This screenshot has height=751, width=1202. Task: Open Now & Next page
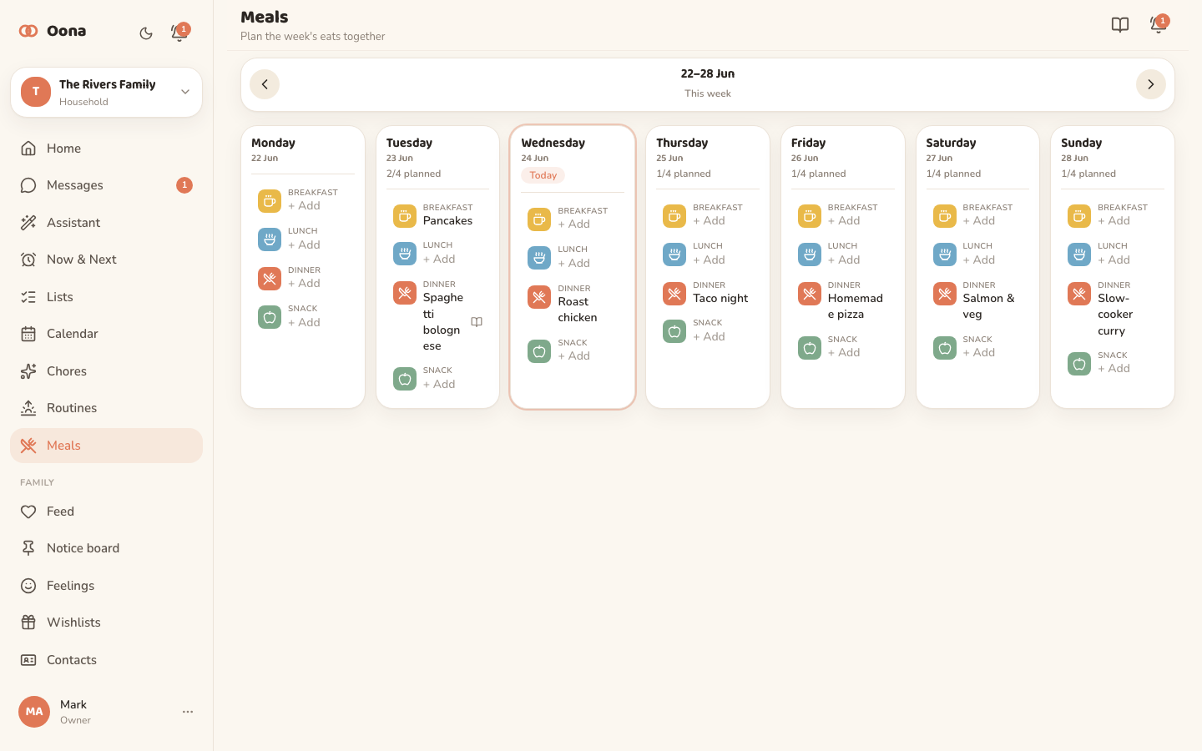[x=106, y=260]
